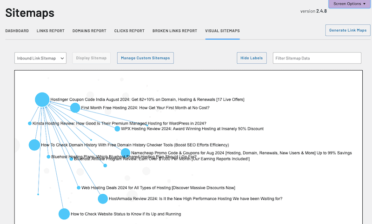The height and width of the screenshot is (224, 372).
Task: Click the 'How to Check Website Status' label
Action: click(126, 214)
